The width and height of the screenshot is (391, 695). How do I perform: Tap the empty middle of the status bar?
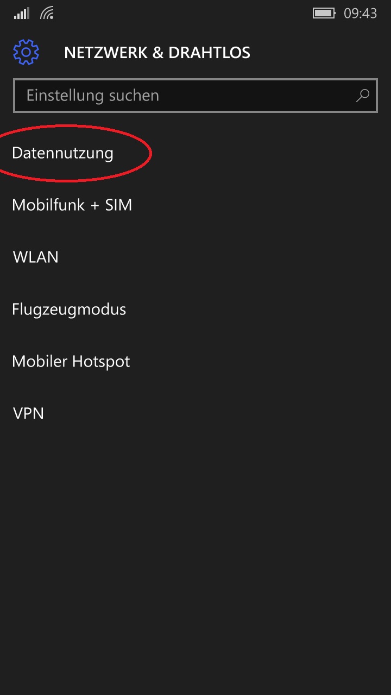[184, 14]
